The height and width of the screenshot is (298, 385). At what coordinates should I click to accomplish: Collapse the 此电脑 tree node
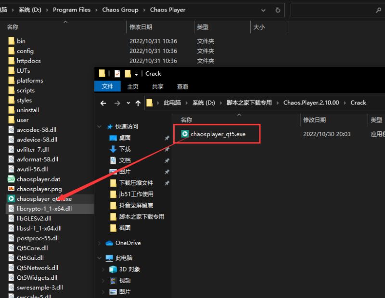(x=100, y=258)
